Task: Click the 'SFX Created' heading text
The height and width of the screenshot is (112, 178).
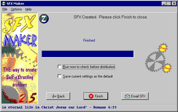Action: point(111,17)
